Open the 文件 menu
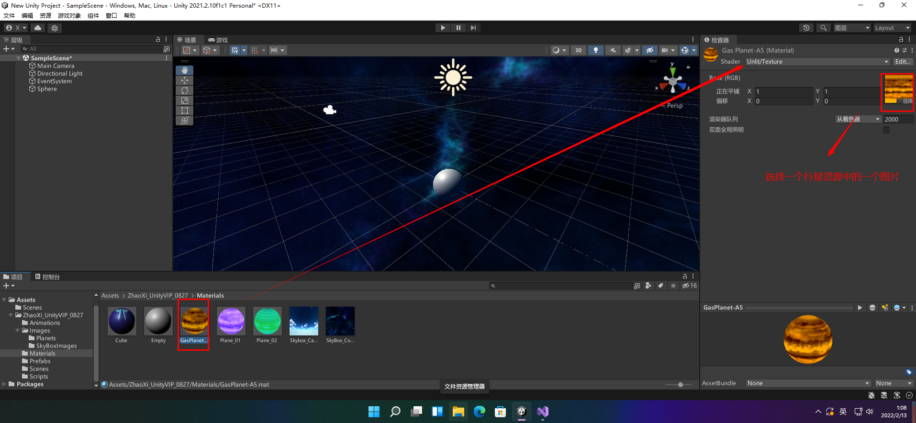916x423 pixels. pyautogui.click(x=9, y=16)
